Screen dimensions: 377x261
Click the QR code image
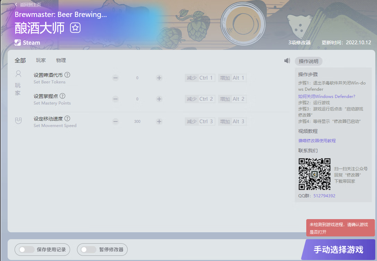315,174
